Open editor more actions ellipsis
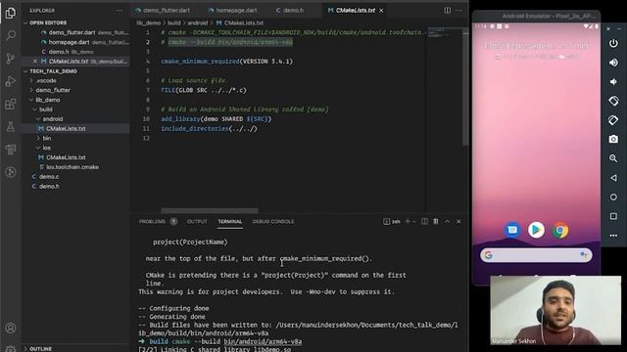The width and height of the screenshot is (627, 352). point(458,11)
